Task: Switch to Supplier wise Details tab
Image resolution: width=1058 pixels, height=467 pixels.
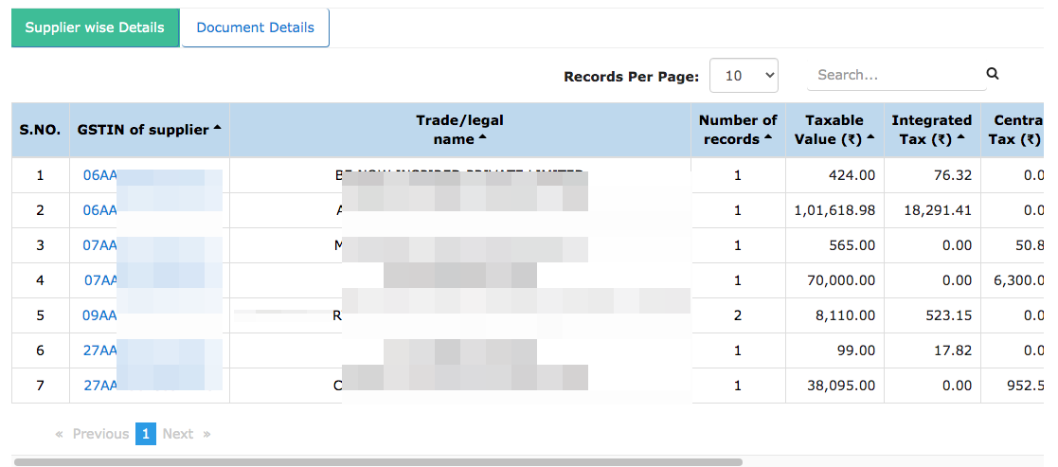Action: (95, 27)
